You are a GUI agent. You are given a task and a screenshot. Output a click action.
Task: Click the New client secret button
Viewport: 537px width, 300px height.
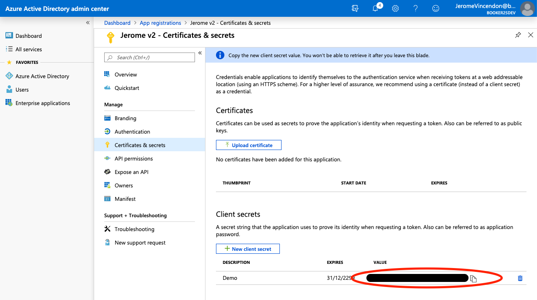[x=247, y=249]
